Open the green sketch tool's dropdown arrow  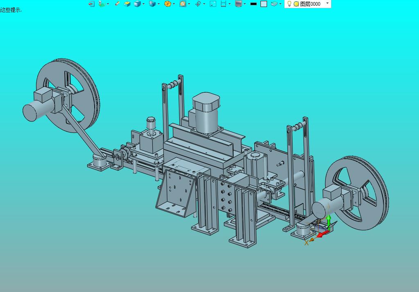pyautogui.click(x=108, y=4)
